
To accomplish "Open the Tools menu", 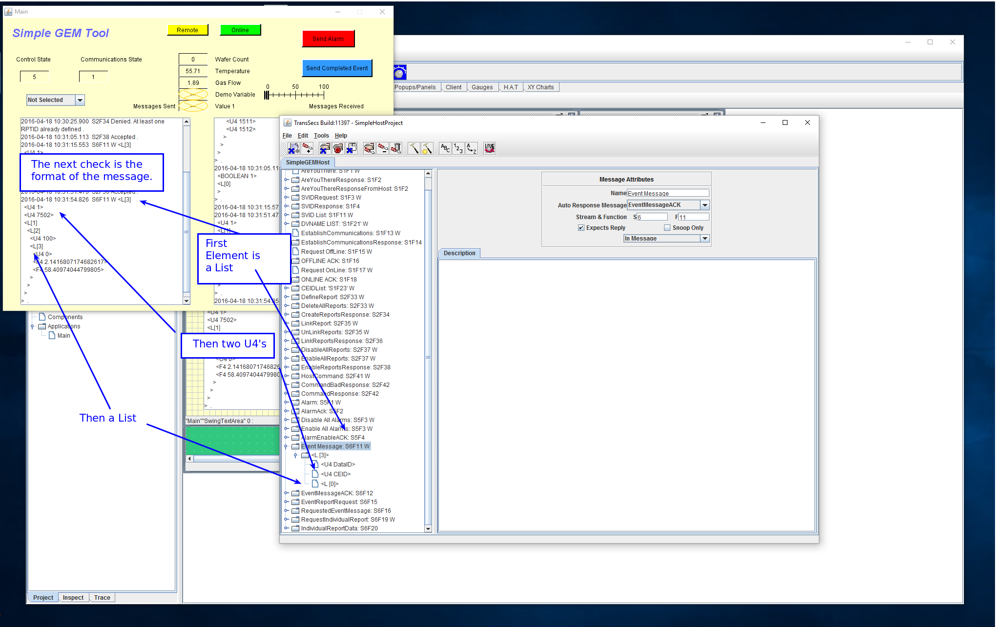I will [321, 135].
